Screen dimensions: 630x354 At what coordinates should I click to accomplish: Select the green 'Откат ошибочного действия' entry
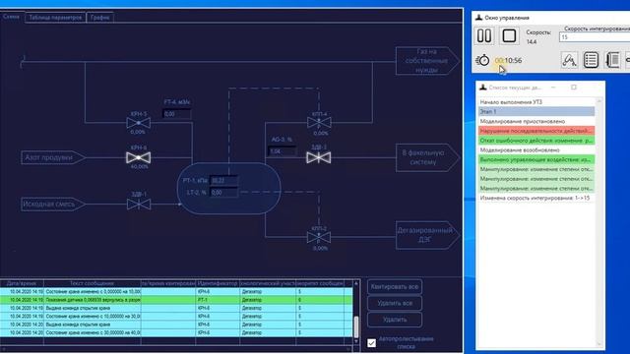click(x=536, y=141)
